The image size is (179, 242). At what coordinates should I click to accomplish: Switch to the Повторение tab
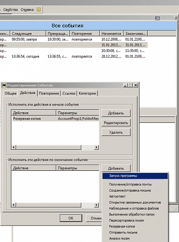point(49,93)
